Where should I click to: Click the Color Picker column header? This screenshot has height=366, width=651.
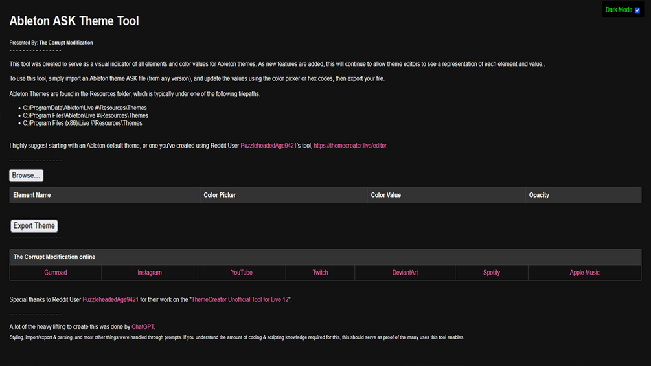(x=220, y=195)
